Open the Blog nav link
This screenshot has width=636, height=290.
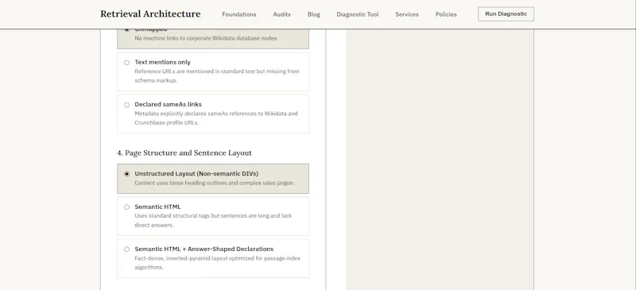click(x=313, y=14)
